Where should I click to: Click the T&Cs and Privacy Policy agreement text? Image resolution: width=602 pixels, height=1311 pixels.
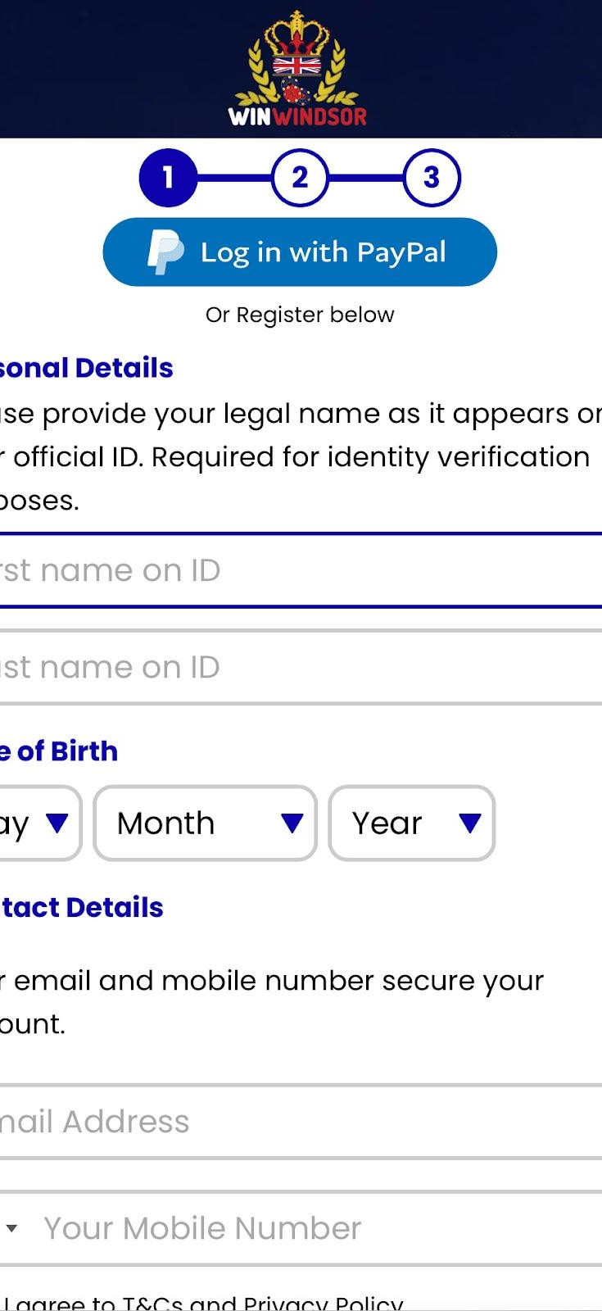pos(205,1303)
